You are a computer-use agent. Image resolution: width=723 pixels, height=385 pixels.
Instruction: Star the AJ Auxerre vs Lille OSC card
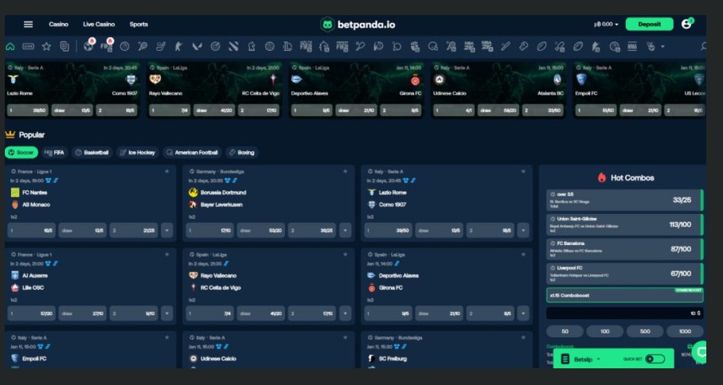pos(167,255)
